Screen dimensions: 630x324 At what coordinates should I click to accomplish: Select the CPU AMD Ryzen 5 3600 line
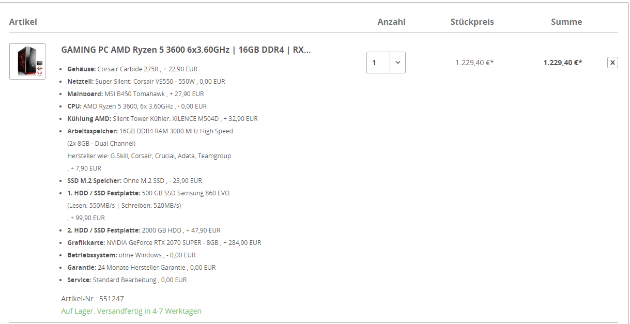[137, 106]
